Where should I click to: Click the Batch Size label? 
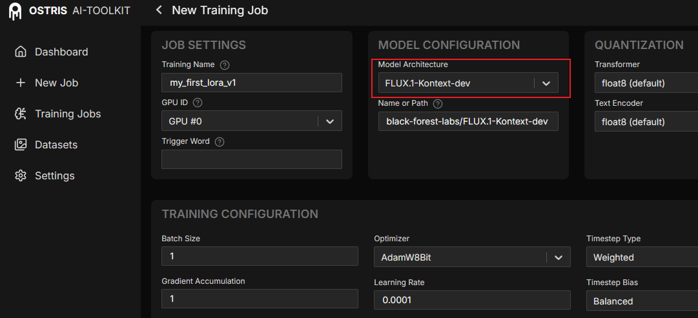[181, 239]
